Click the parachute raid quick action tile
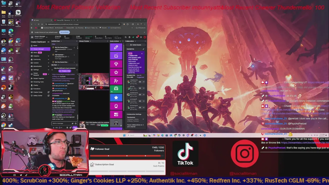 pyautogui.click(x=116, y=64)
